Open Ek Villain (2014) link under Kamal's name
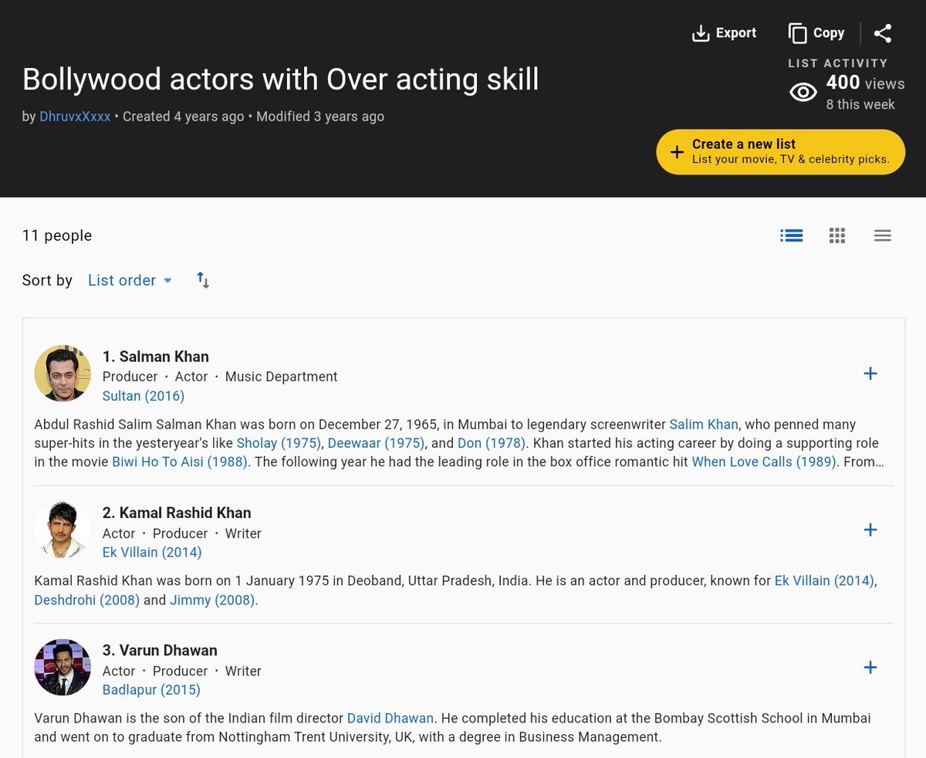The image size is (926, 758). coord(152,552)
